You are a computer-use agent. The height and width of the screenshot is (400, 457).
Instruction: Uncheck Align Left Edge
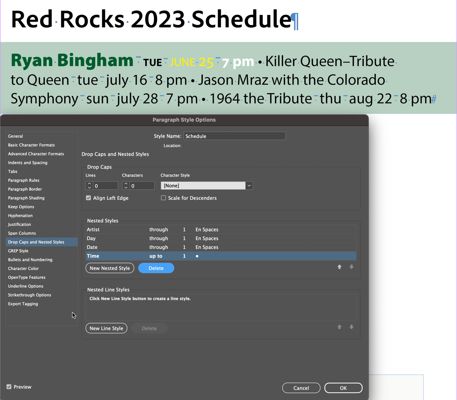coord(88,198)
